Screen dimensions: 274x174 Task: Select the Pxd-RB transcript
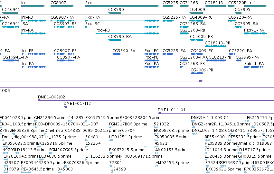[128, 33]
